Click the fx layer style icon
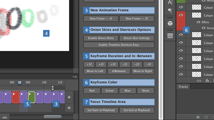Viewport: 214px width, 120px height. (x=208, y=81)
